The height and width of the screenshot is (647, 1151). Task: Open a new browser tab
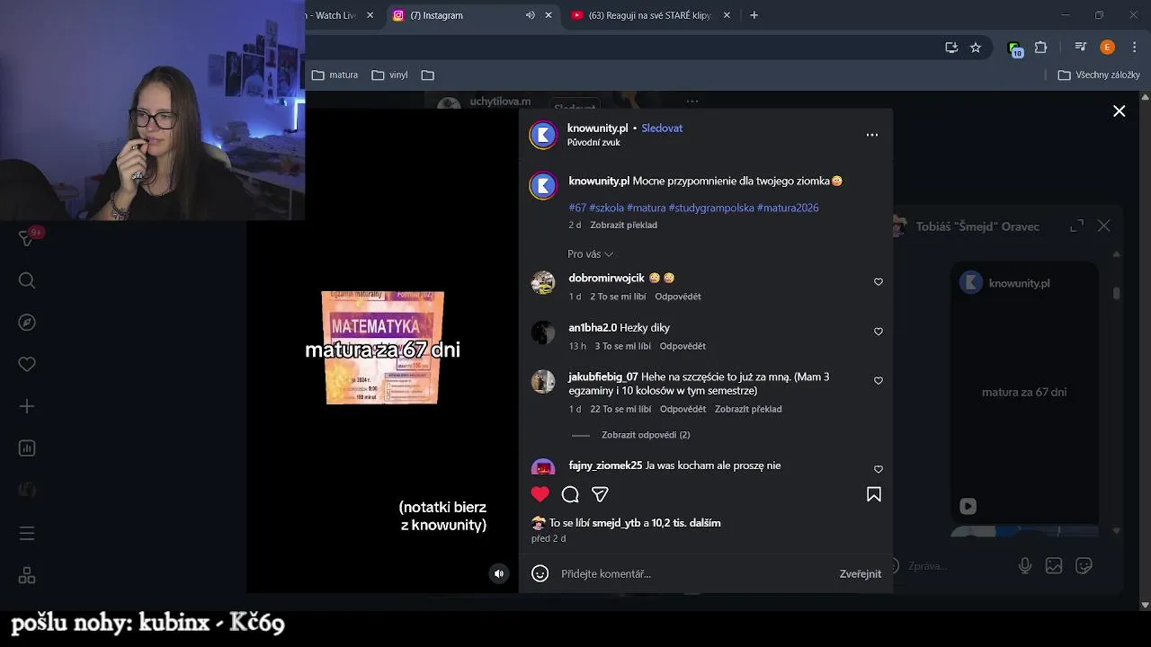pyautogui.click(x=754, y=15)
